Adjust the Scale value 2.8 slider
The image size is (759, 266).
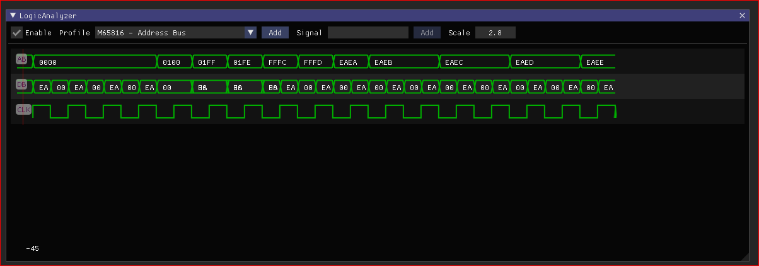(x=495, y=33)
